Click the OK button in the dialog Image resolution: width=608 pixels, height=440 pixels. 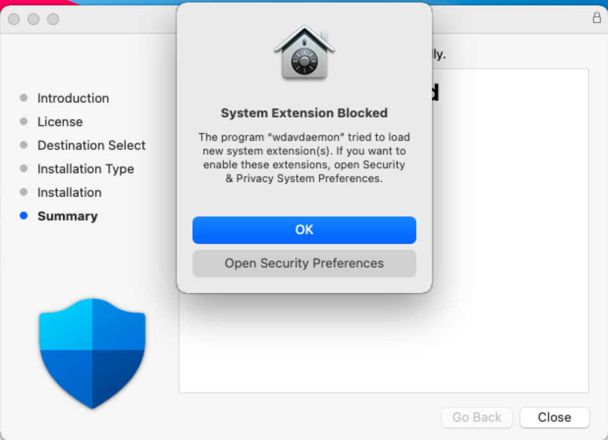coord(304,230)
